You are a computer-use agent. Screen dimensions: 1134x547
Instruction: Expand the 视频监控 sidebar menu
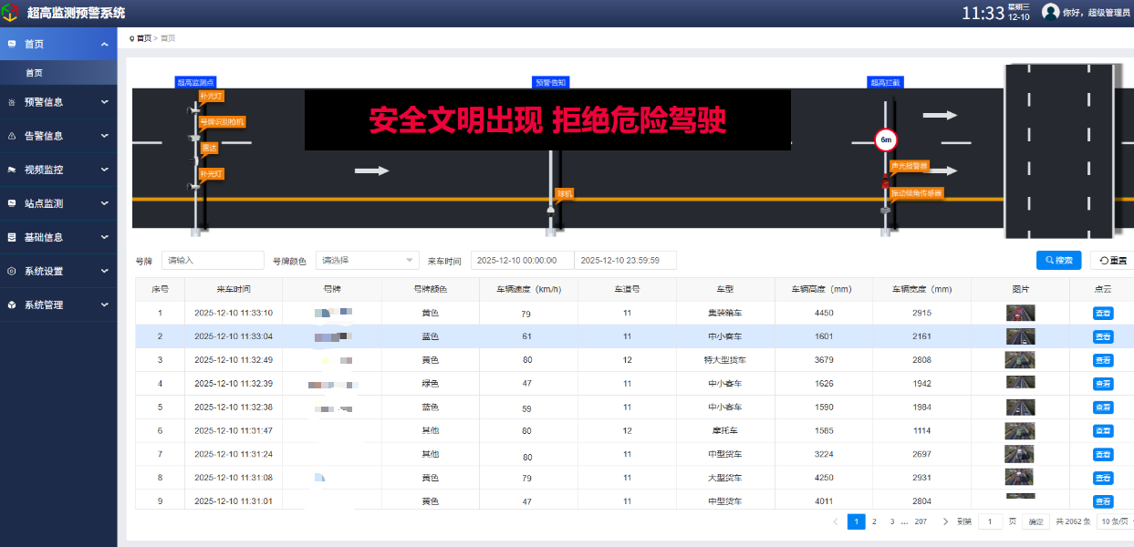point(58,170)
